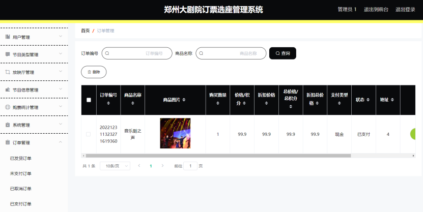This screenshot has width=423, height=212.
Task: Open 未支付订单 submenu item
Action: 20,173
